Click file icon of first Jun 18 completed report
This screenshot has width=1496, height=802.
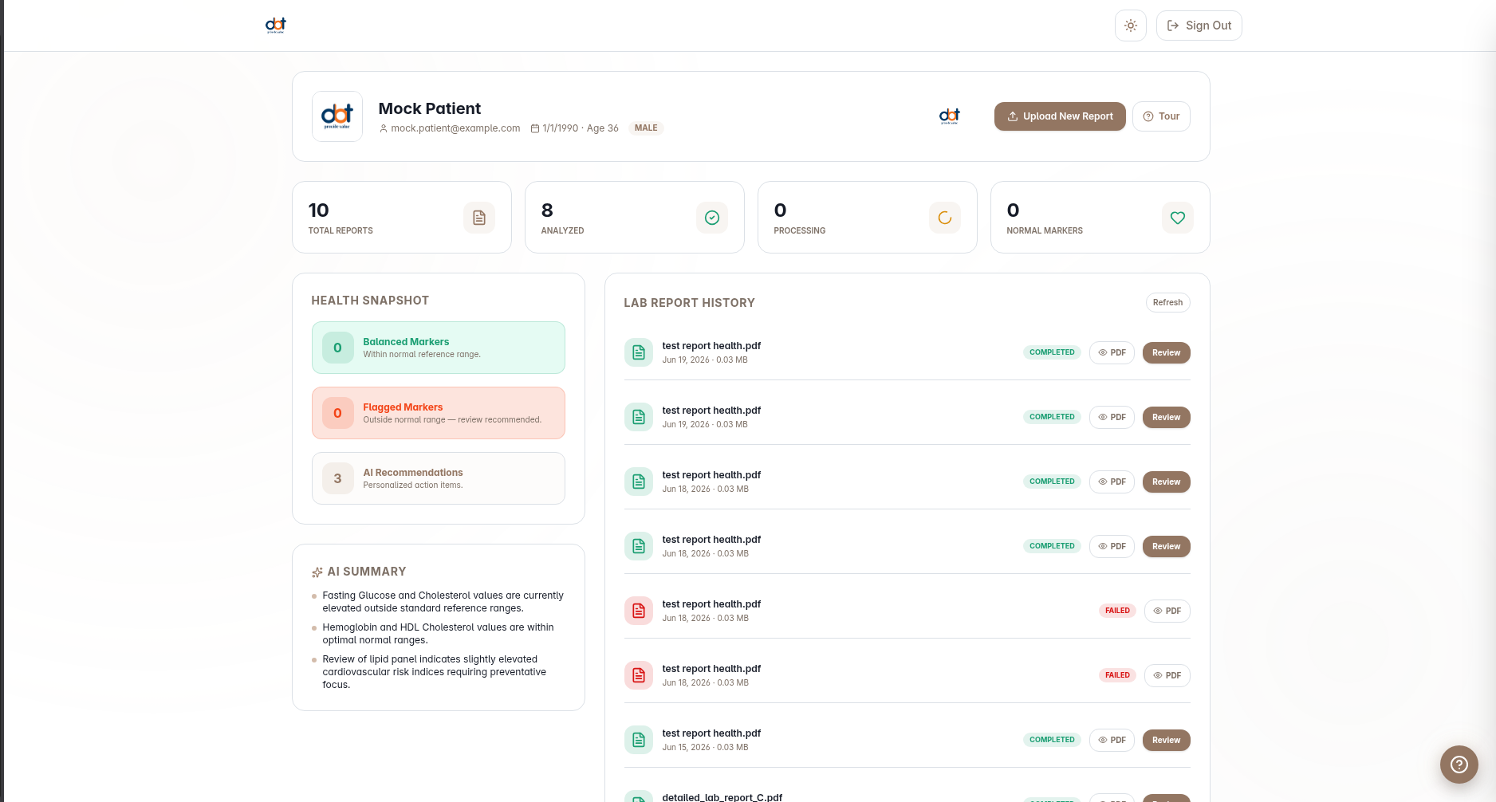pos(639,482)
